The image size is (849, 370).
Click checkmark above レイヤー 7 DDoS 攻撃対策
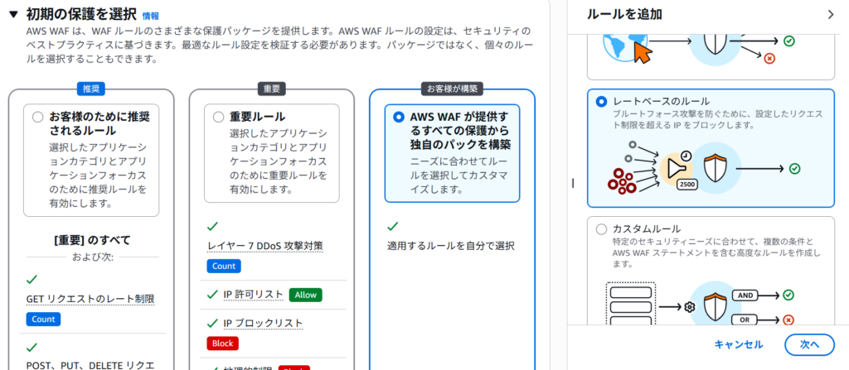212,226
